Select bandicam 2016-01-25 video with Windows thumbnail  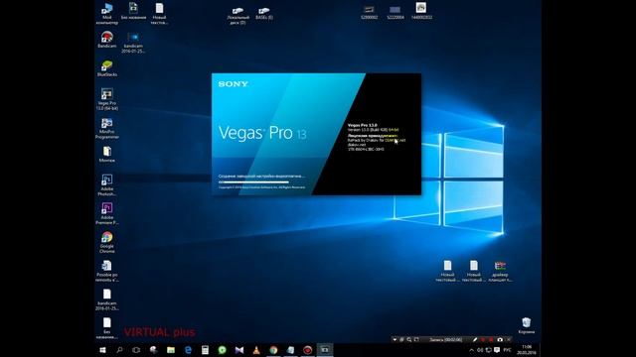tap(133, 43)
